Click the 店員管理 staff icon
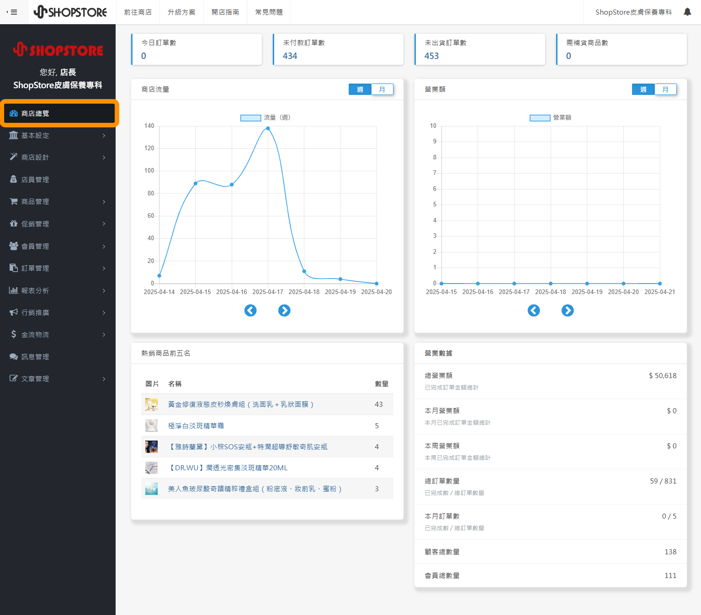 14,179
